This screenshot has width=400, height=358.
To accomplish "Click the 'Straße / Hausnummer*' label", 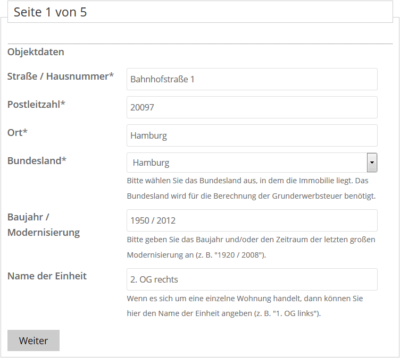I will click(x=61, y=76).
